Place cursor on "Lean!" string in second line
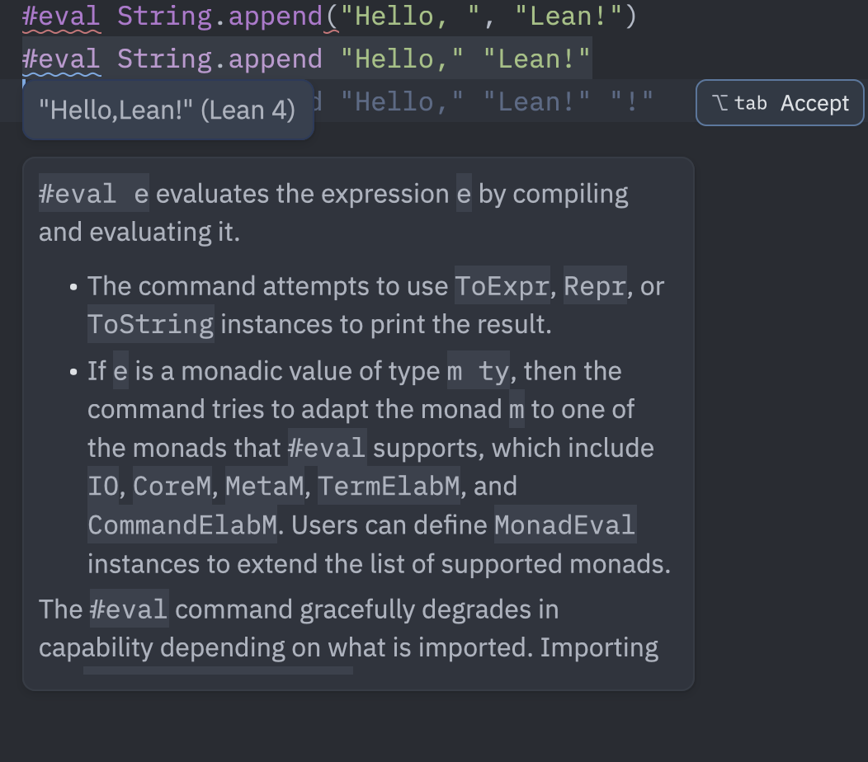This screenshot has height=762, width=868. point(536,59)
